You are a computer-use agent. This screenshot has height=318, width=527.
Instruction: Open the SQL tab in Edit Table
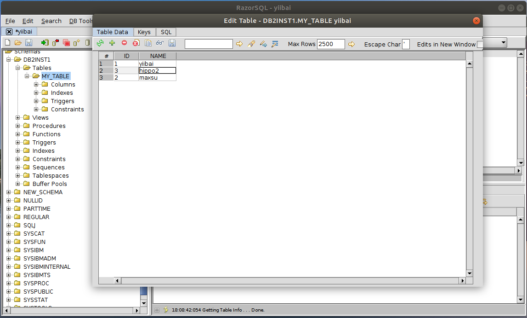pyautogui.click(x=166, y=32)
